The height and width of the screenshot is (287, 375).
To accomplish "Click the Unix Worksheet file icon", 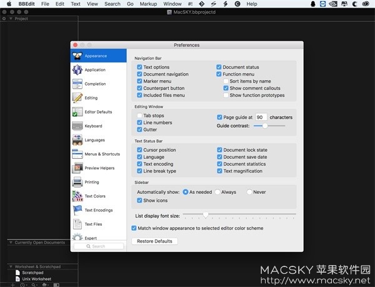I will pos(17,279).
